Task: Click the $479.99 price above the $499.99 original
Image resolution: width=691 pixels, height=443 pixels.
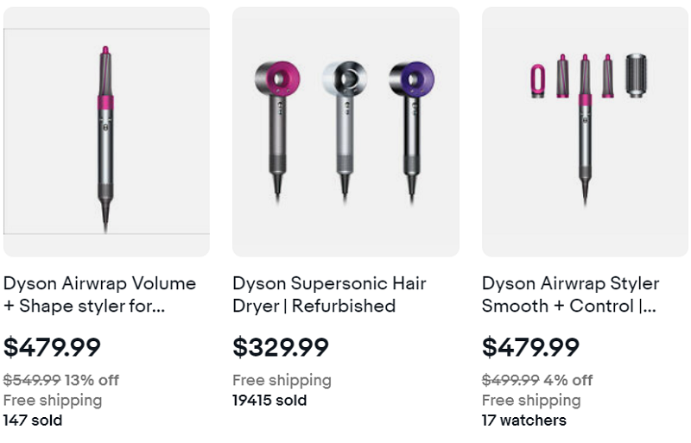Action: (530, 347)
